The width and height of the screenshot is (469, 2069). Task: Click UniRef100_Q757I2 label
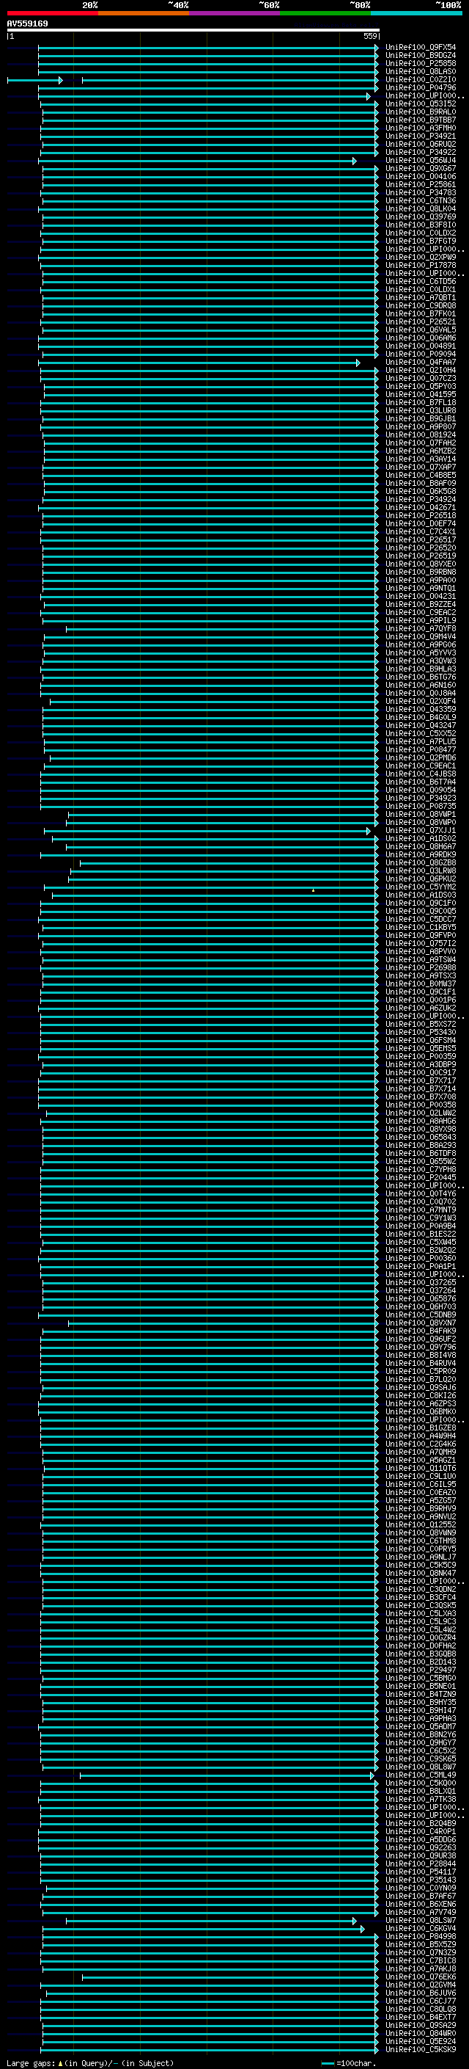pos(421,943)
